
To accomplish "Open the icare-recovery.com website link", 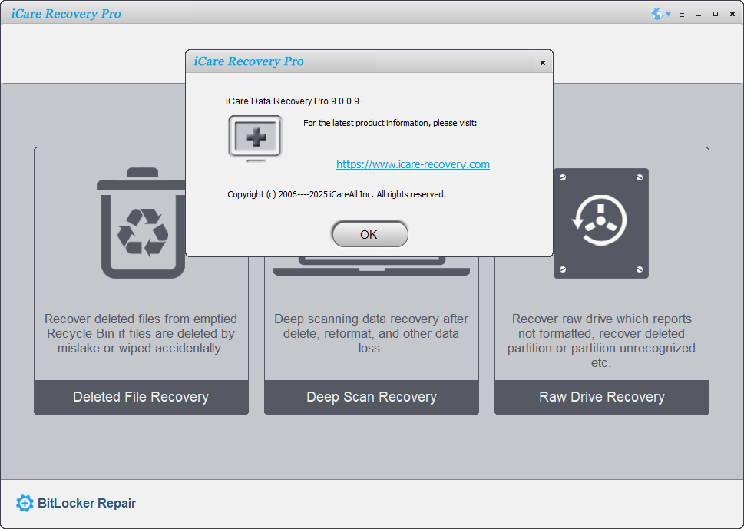I will click(413, 164).
